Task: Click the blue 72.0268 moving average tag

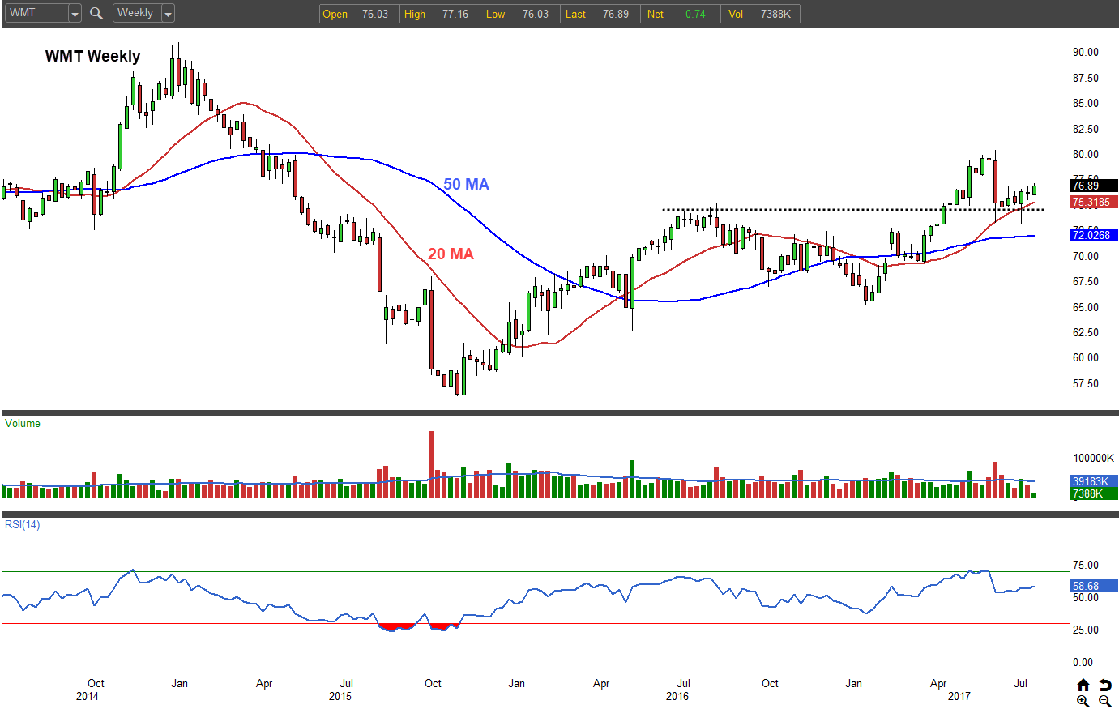Action: (1095, 235)
